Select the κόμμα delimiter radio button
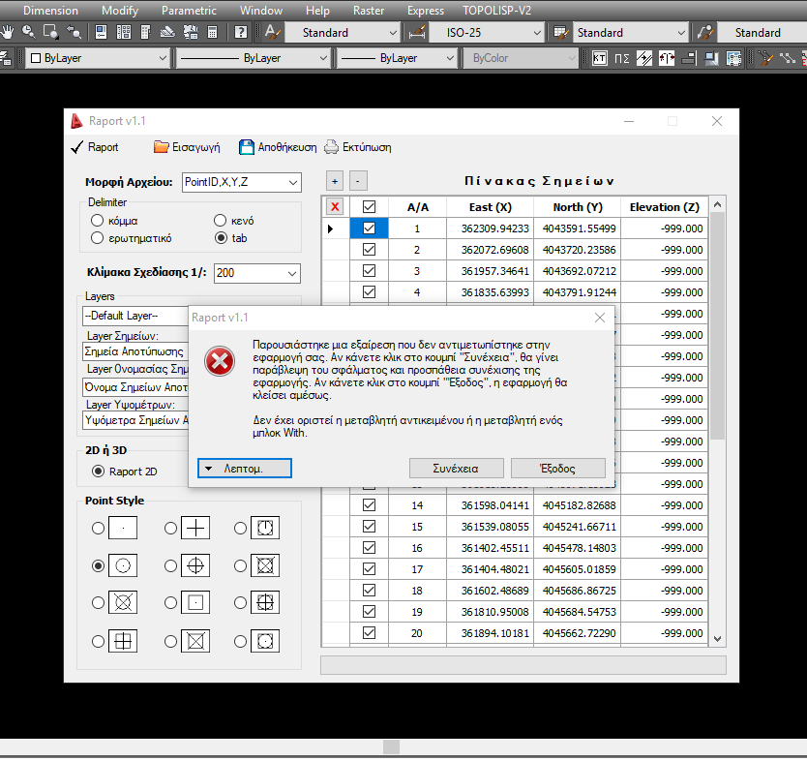Viewport: 807px width, 761px height. 98,221
